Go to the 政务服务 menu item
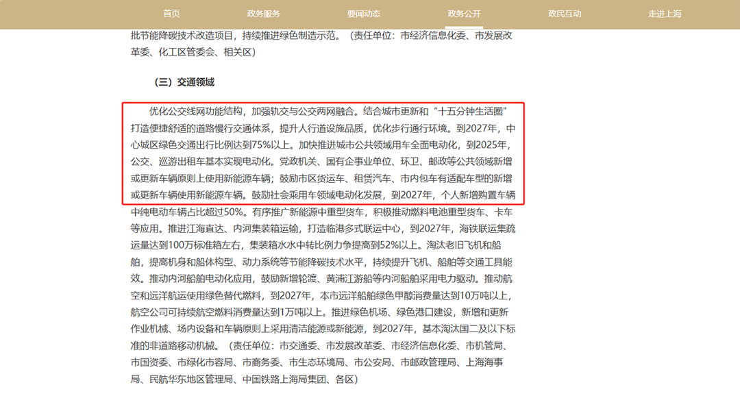This screenshot has width=740, height=398. pos(263,14)
